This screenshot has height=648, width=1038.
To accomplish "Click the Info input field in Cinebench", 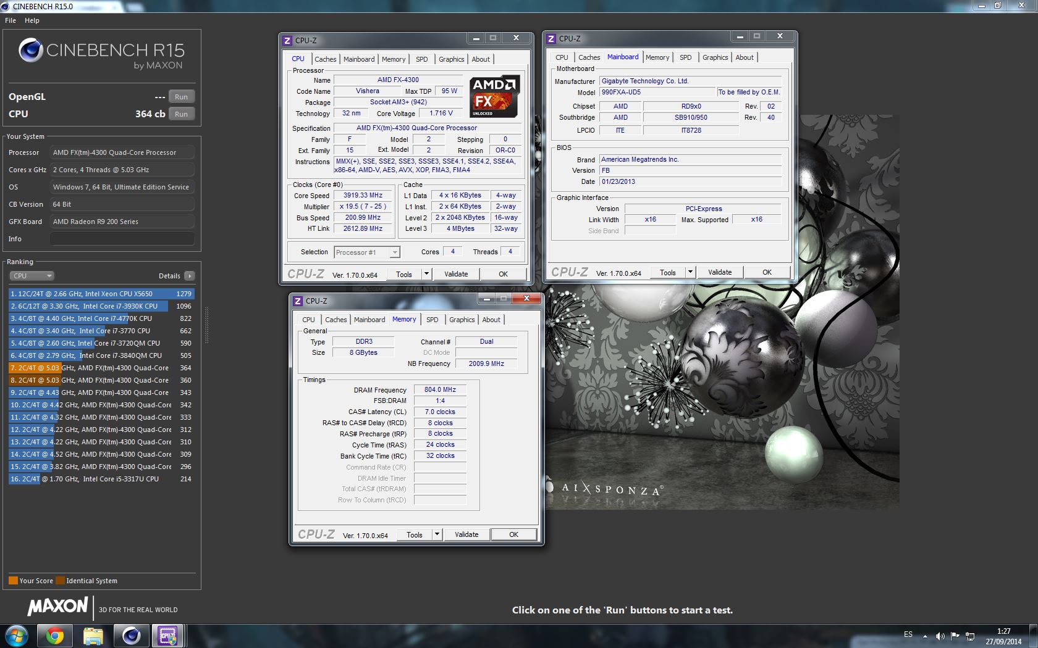I will click(122, 239).
